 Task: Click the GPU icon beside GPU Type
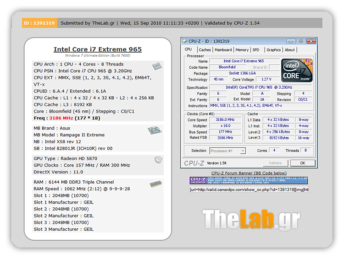point(158,160)
